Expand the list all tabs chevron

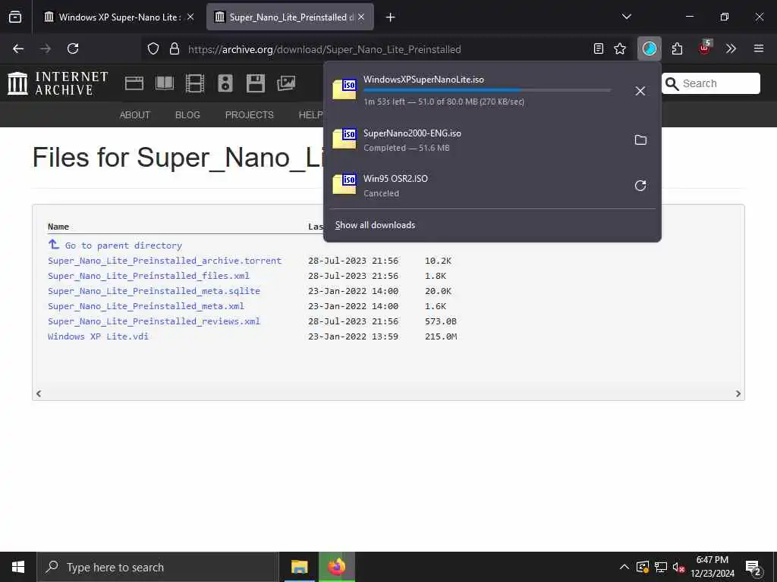(626, 17)
